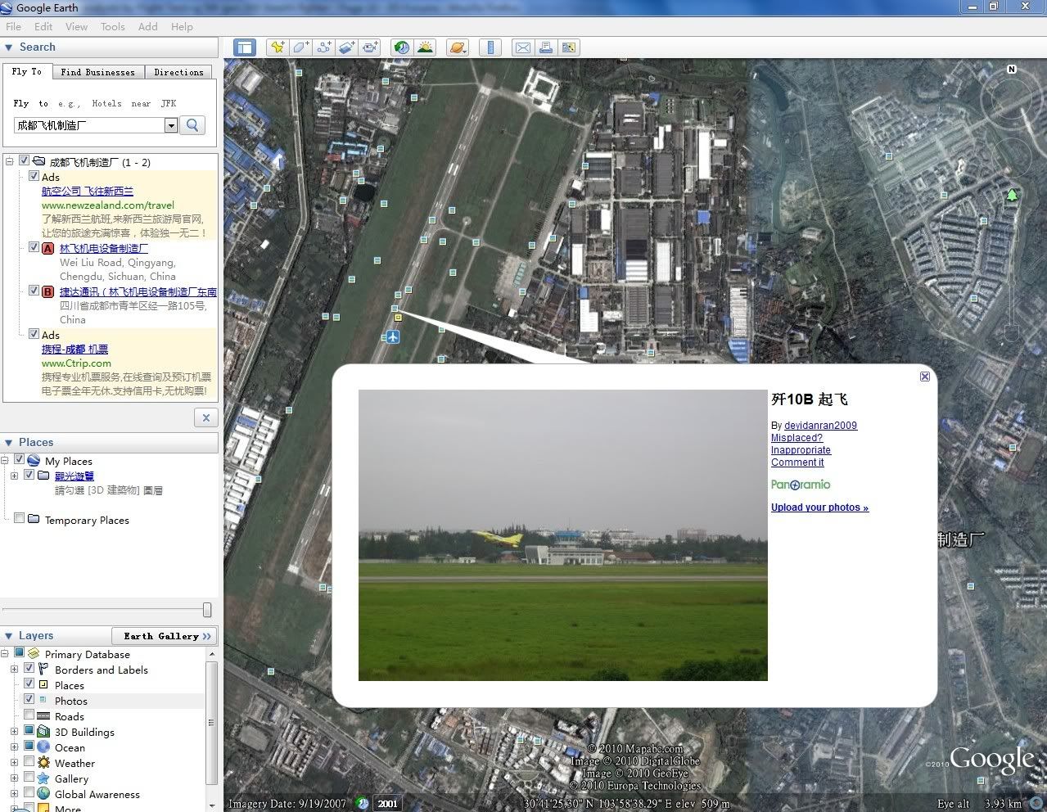
Task: Click the search magnifier button
Action: [x=192, y=125]
